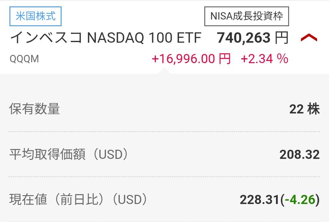Click dotted divider below 現在値 row

164,221
